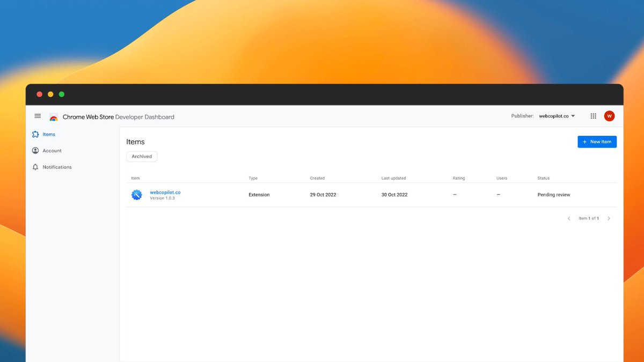Click the webcopilot.co extension icon
This screenshot has width=644, height=362.
tap(137, 195)
